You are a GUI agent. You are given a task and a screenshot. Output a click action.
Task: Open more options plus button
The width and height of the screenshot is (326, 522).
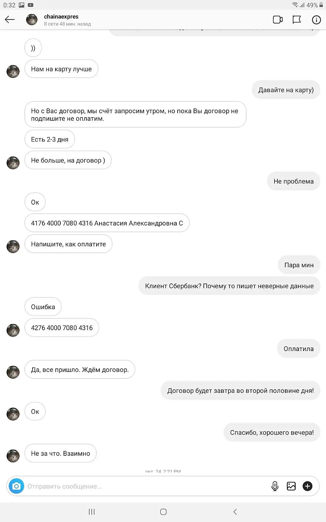[x=307, y=486]
